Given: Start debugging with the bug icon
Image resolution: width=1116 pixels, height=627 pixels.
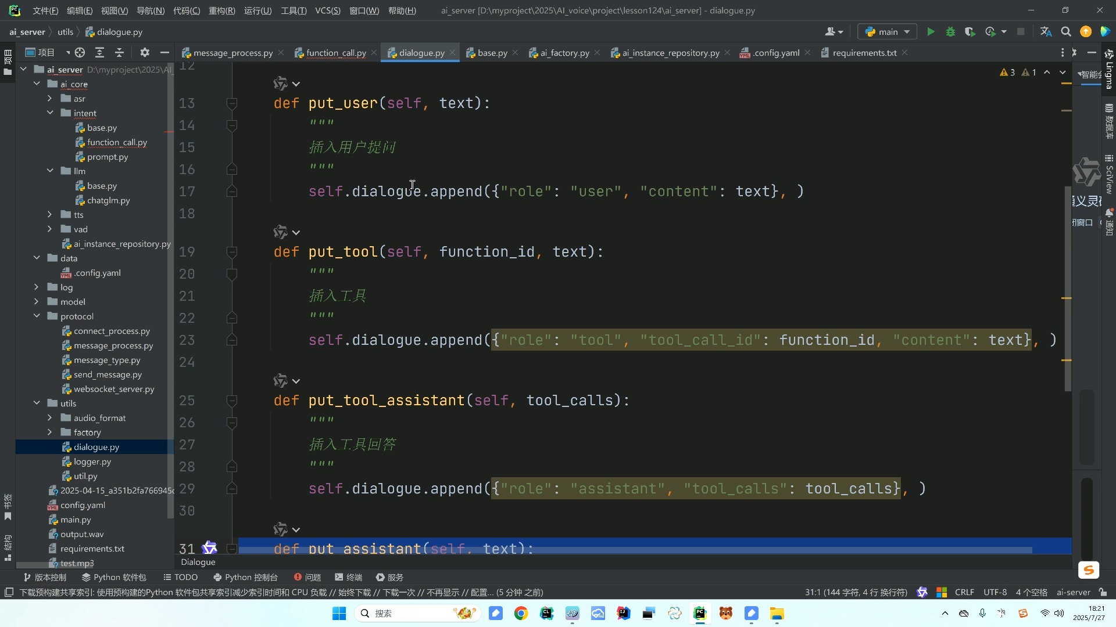Looking at the screenshot, I should [950, 32].
